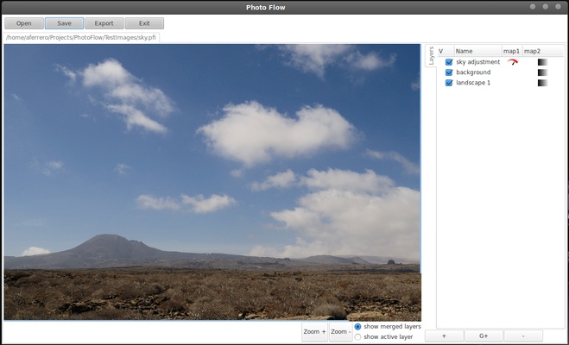This screenshot has width=569, height=345.
Task: Select the sky.pfi file tab
Action: click(x=81, y=37)
